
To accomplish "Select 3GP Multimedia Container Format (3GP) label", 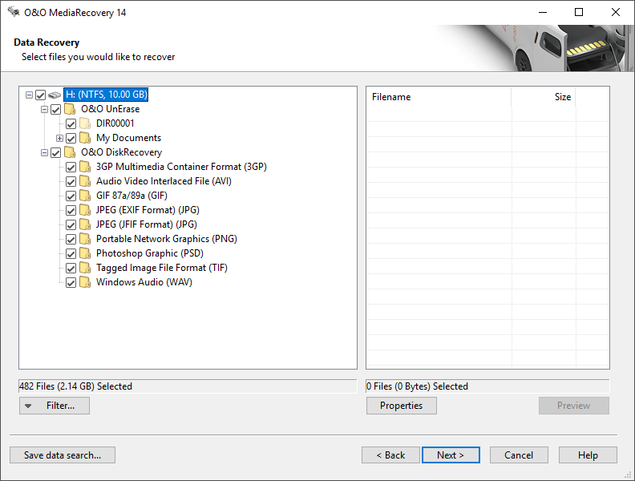I will [x=181, y=167].
